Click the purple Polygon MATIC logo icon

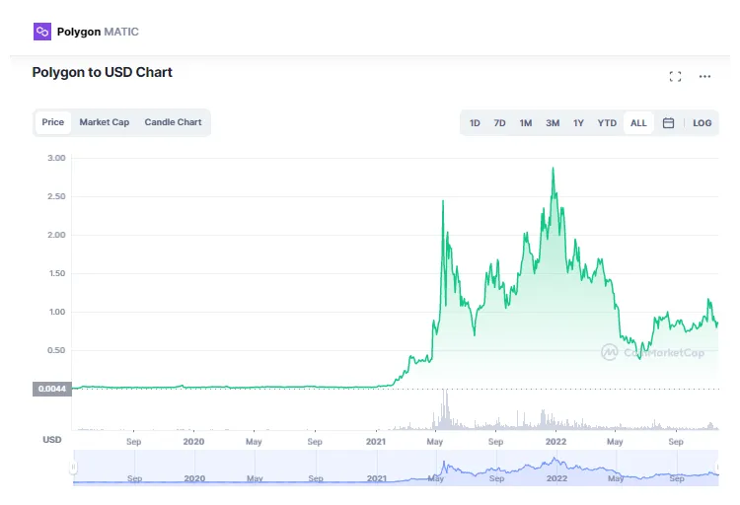tap(42, 32)
